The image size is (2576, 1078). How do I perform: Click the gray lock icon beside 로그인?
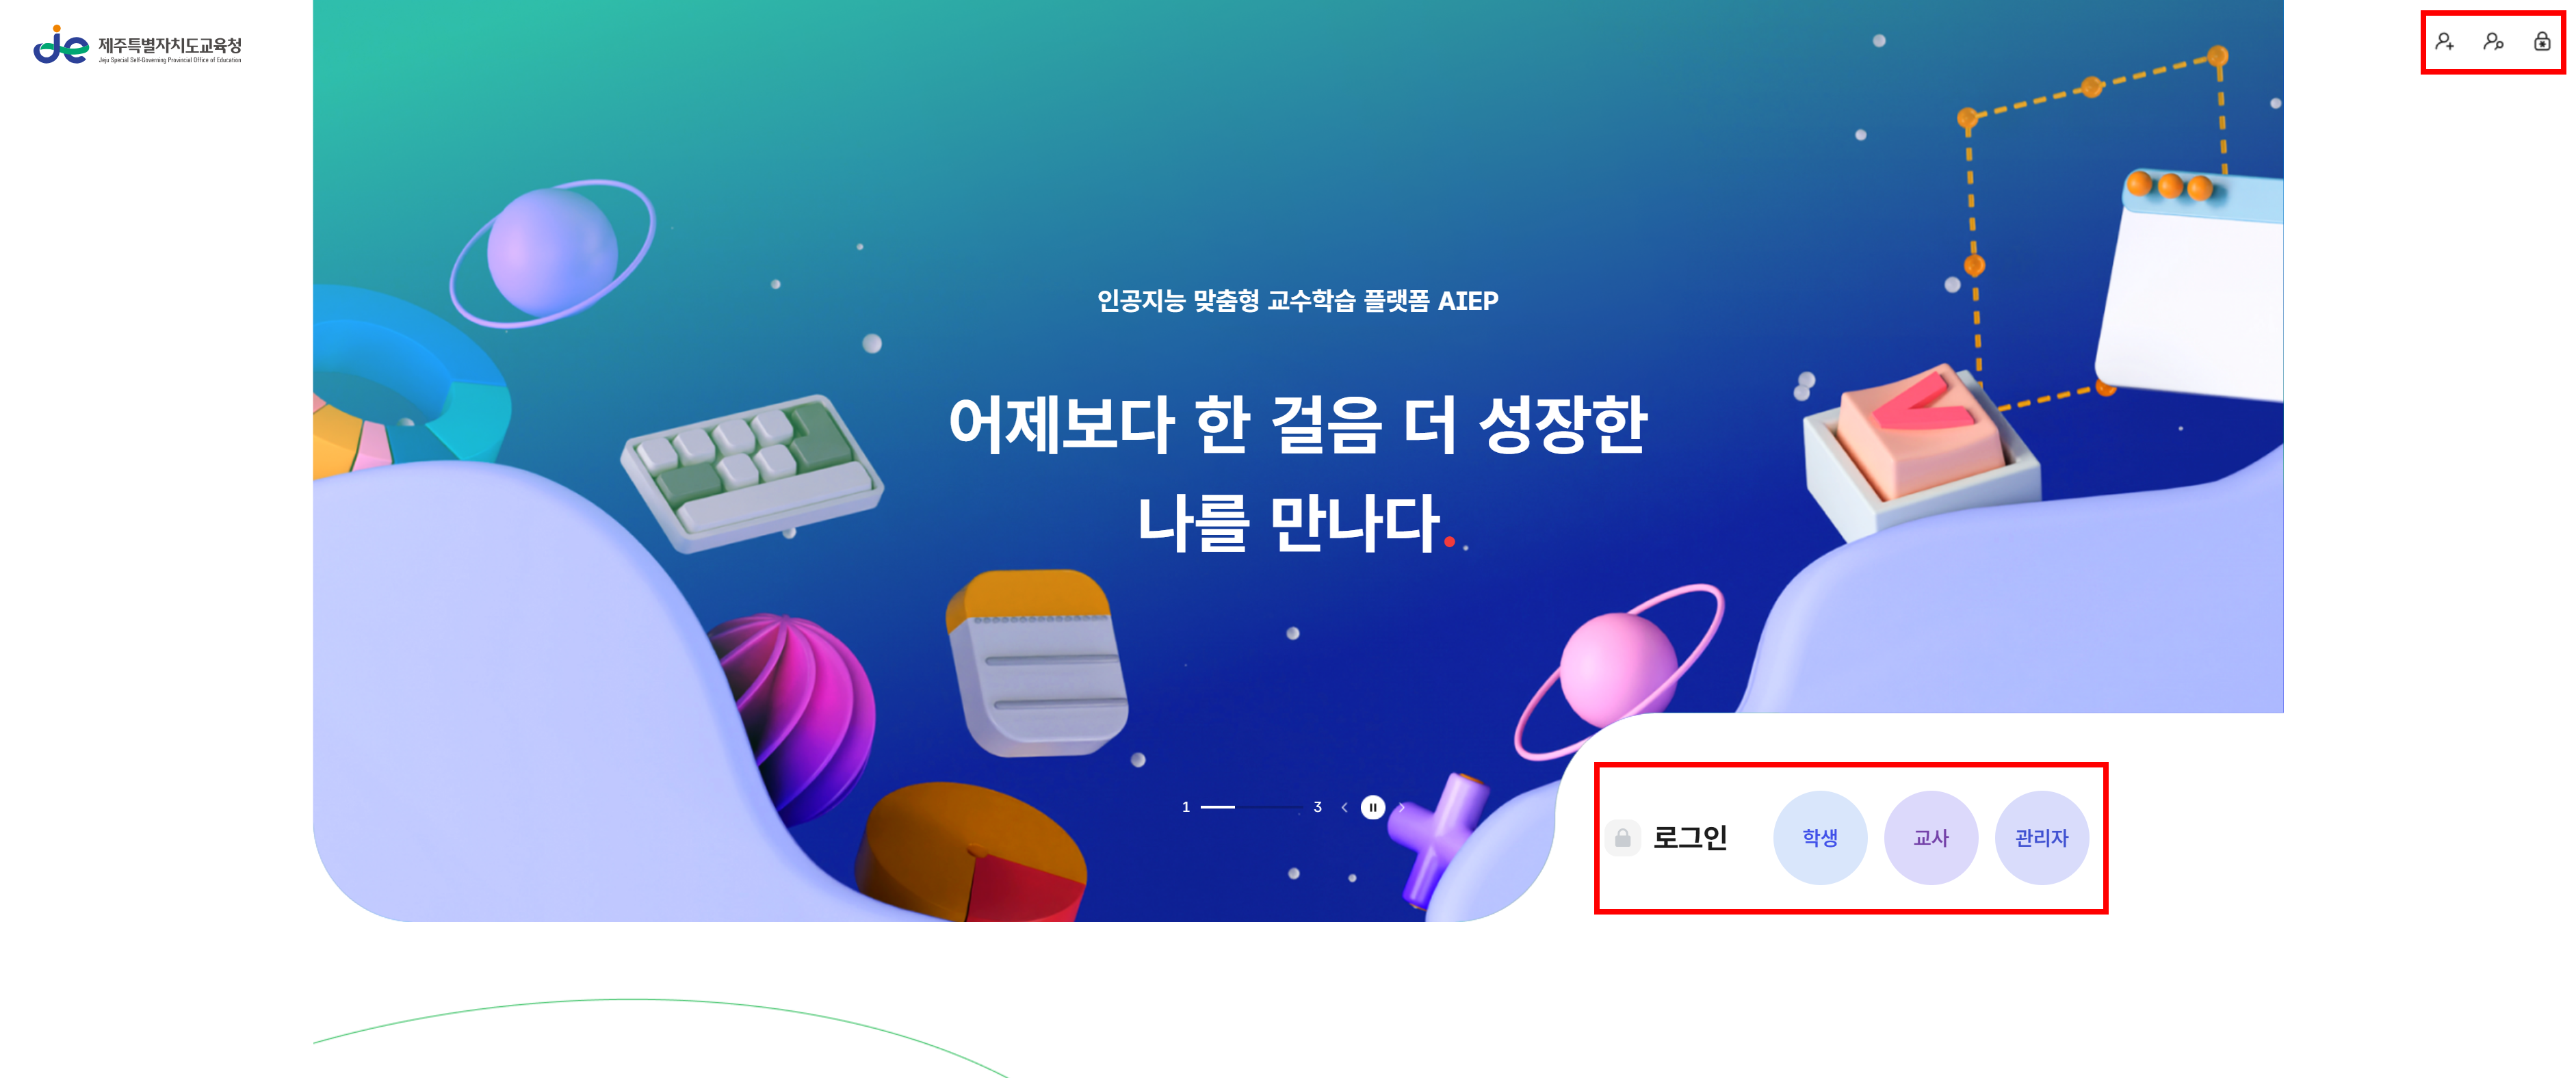point(1622,838)
